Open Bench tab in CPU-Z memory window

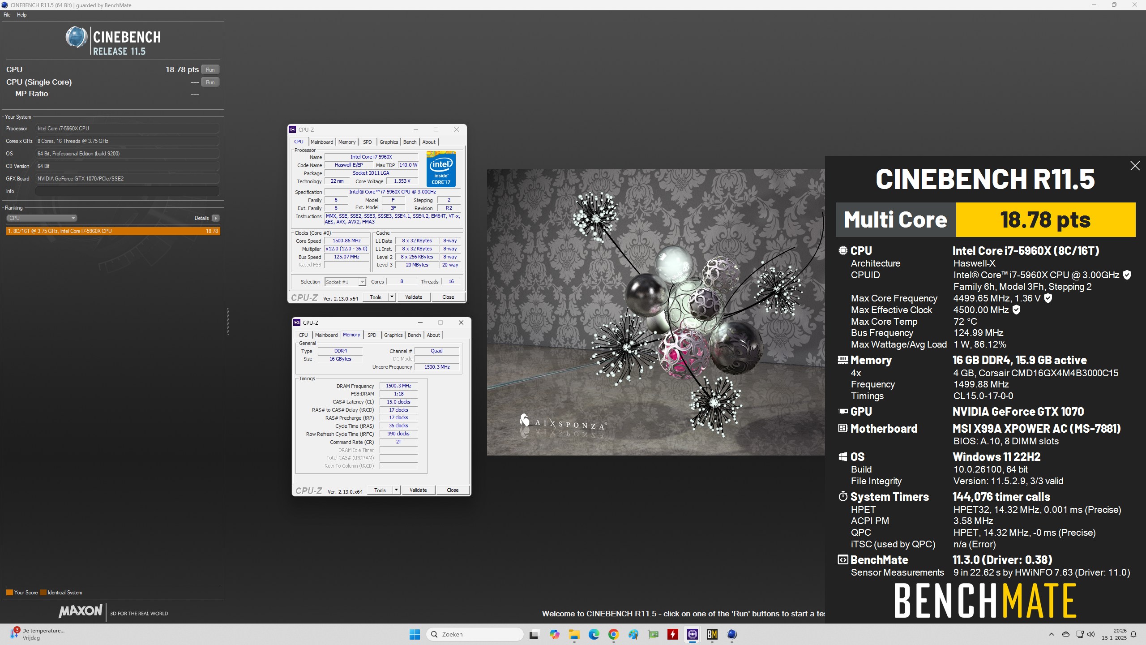(x=414, y=335)
